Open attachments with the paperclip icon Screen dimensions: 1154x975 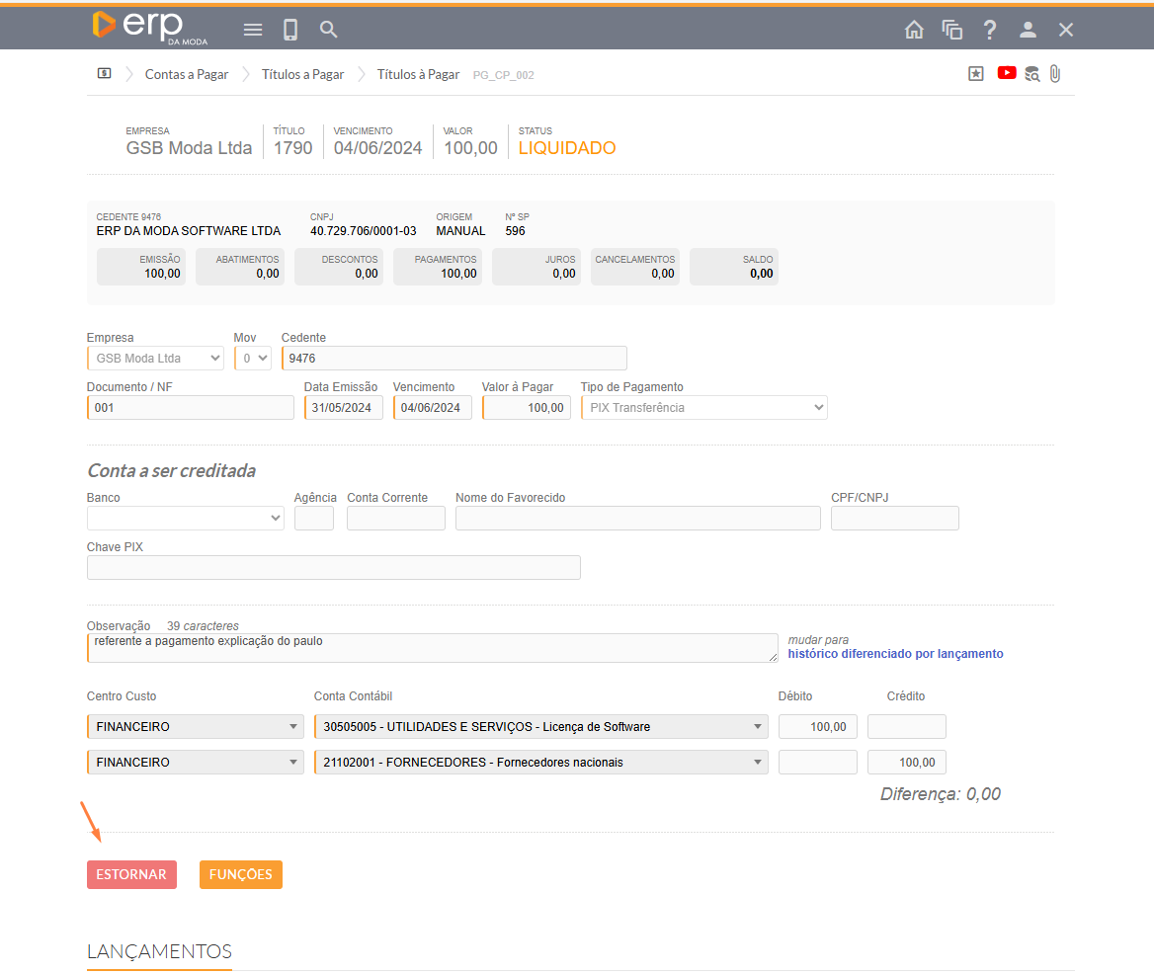(x=1054, y=74)
